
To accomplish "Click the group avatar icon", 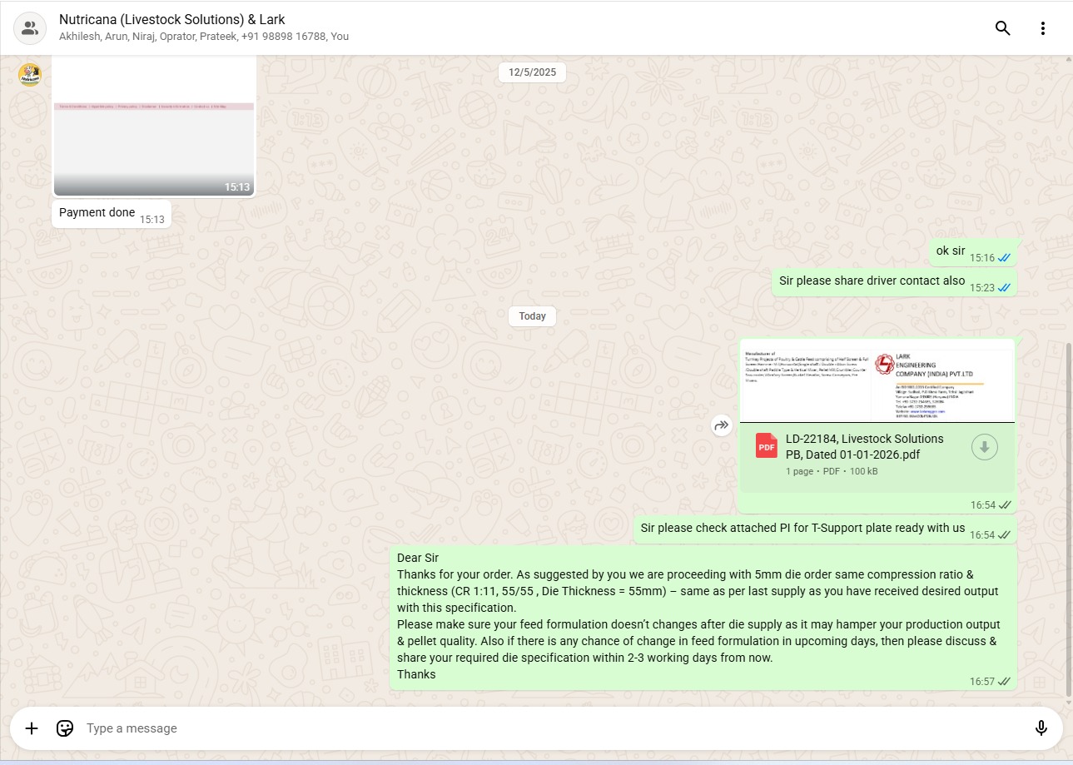I will (30, 28).
